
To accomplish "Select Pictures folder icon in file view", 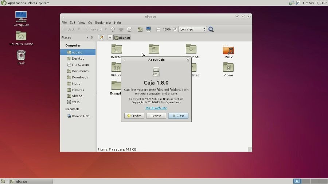I will [116, 68].
